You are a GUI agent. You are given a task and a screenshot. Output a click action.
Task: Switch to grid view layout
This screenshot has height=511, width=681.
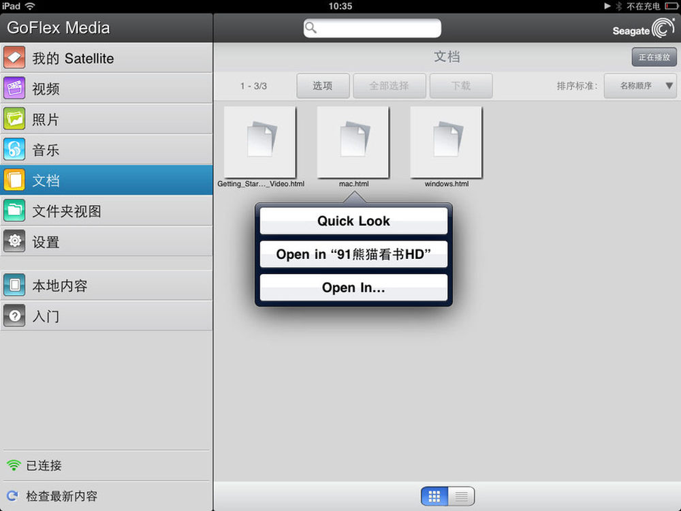(434, 496)
